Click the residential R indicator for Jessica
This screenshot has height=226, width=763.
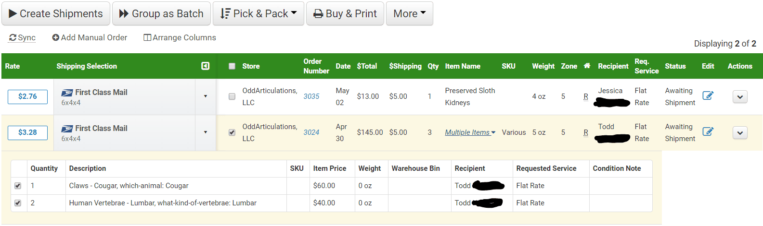[x=586, y=96]
